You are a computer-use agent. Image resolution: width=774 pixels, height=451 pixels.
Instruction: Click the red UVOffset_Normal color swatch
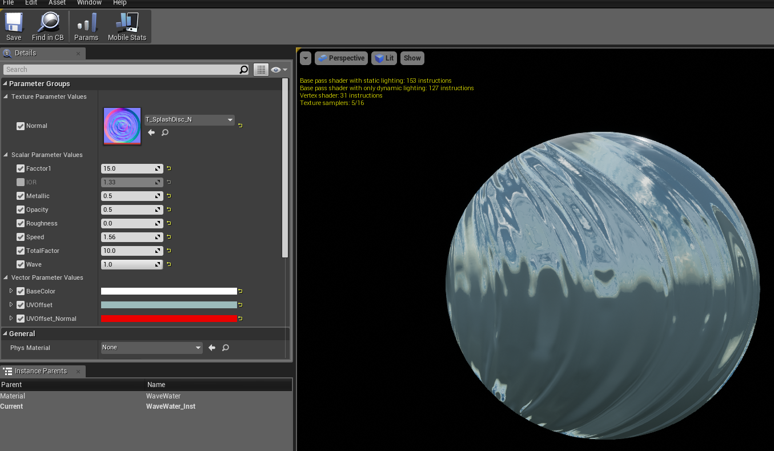click(x=169, y=319)
